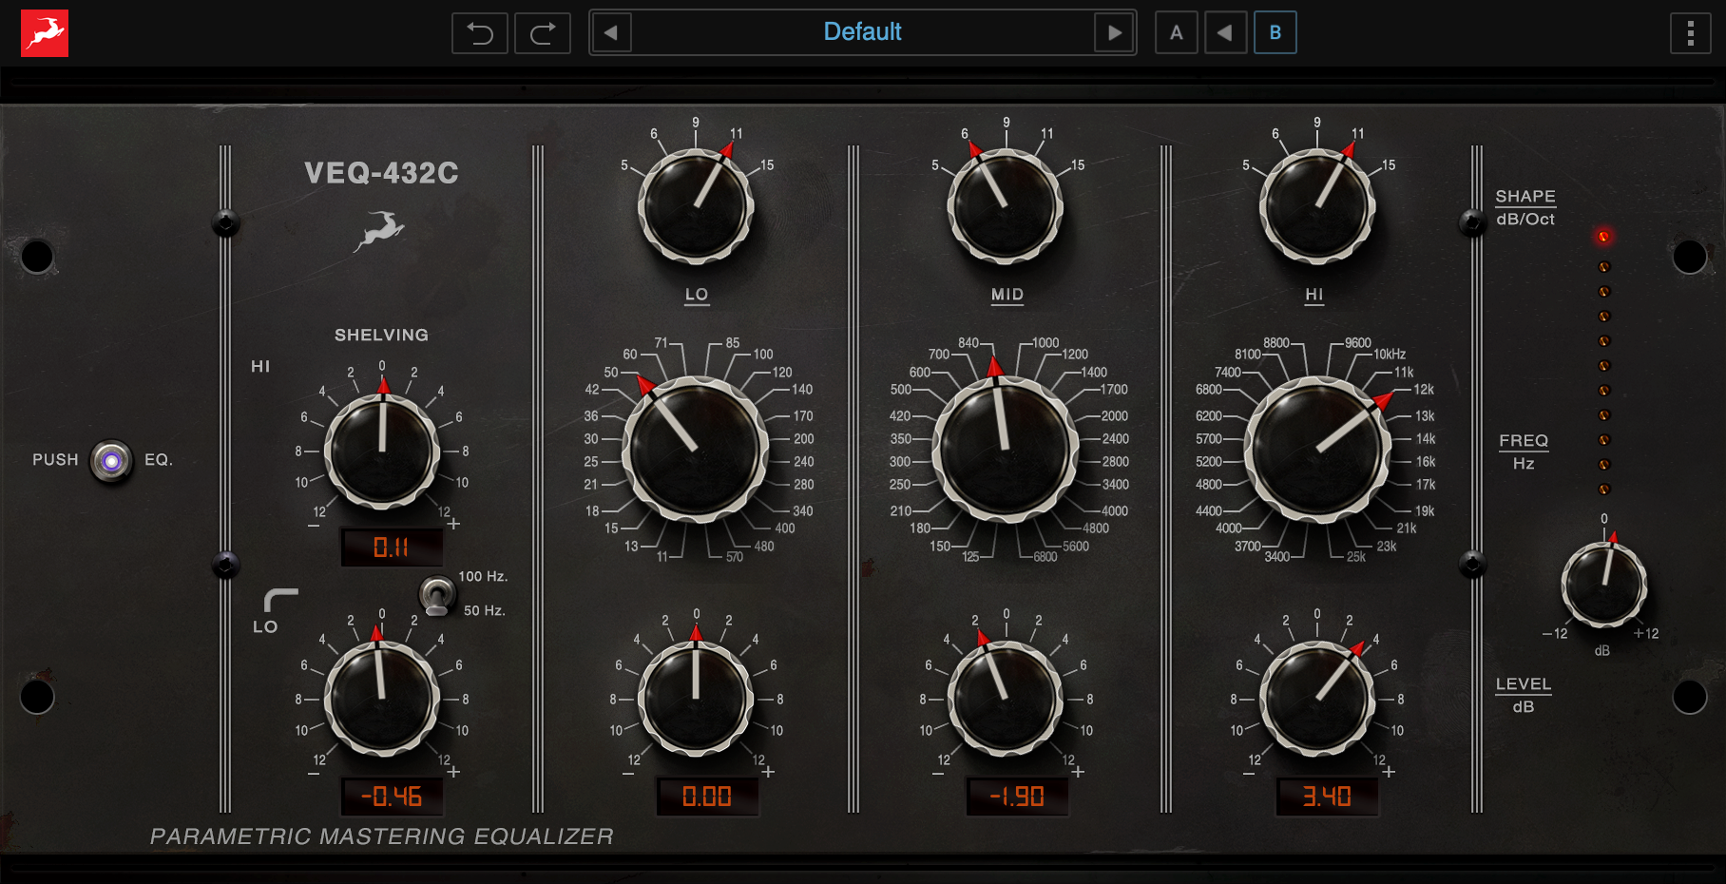Copy B to A with arrow button
Image resolution: width=1726 pixels, height=884 pixels.
[1225, 33]
